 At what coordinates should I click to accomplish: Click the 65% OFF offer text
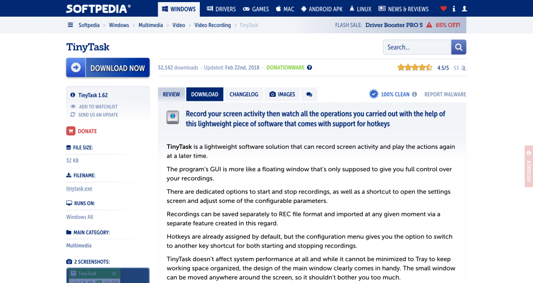448,25
